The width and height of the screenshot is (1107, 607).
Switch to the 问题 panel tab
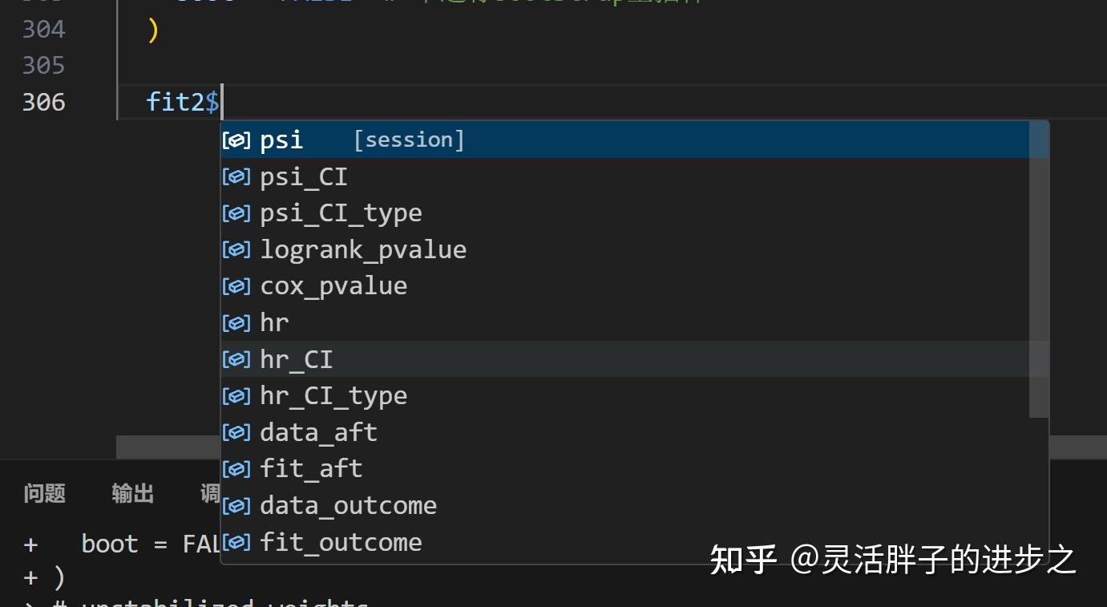[43, 493]
